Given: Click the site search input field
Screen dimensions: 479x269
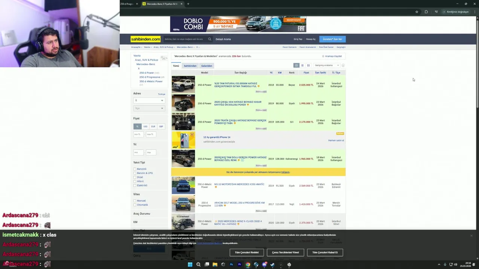Looking at the screenshot, I should click(185, 39).
